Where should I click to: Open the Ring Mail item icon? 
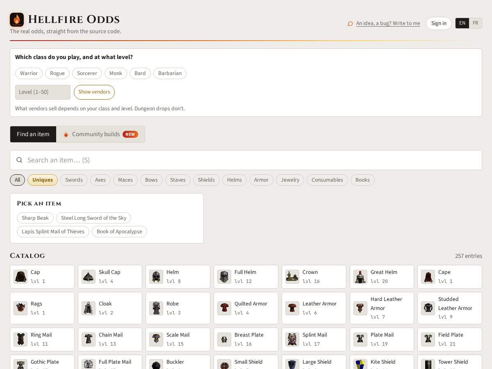click(x=20, y=339)
